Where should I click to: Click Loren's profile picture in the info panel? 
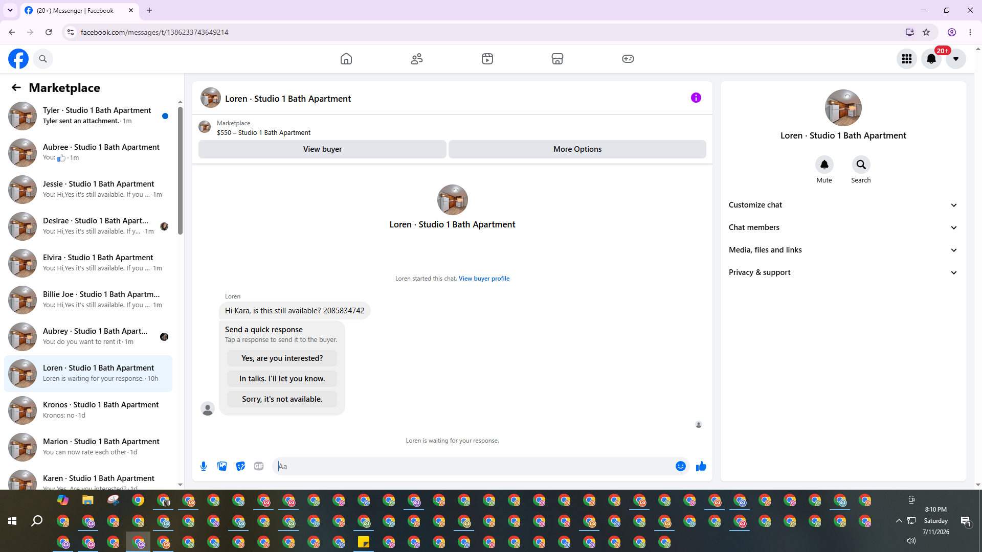843,108
